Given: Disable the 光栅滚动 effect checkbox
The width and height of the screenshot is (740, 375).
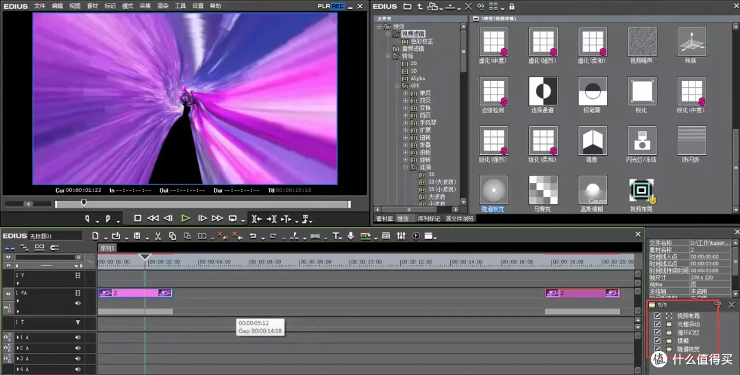Looking at the screenshot, I should coord(658,324).
